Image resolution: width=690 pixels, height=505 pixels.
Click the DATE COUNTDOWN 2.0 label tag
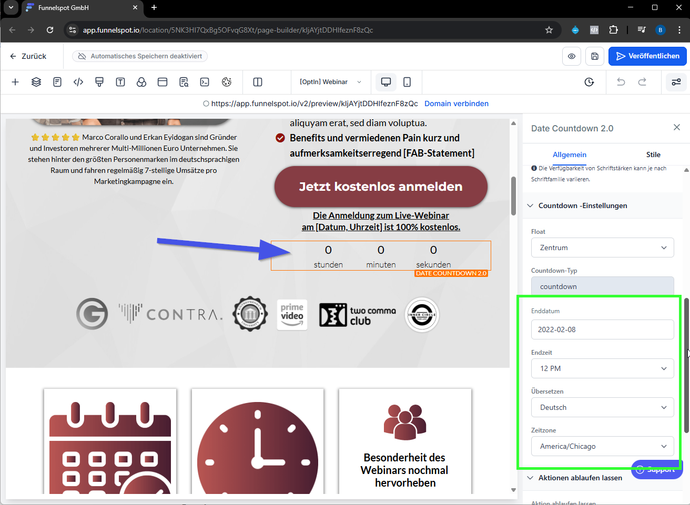click(x=451, y=273)
